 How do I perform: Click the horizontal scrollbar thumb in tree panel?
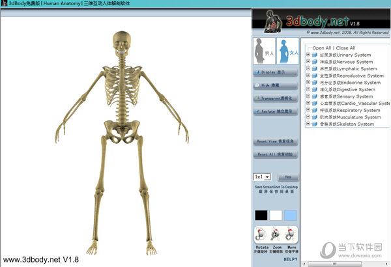pyautogui.click(x=335, y=264)
